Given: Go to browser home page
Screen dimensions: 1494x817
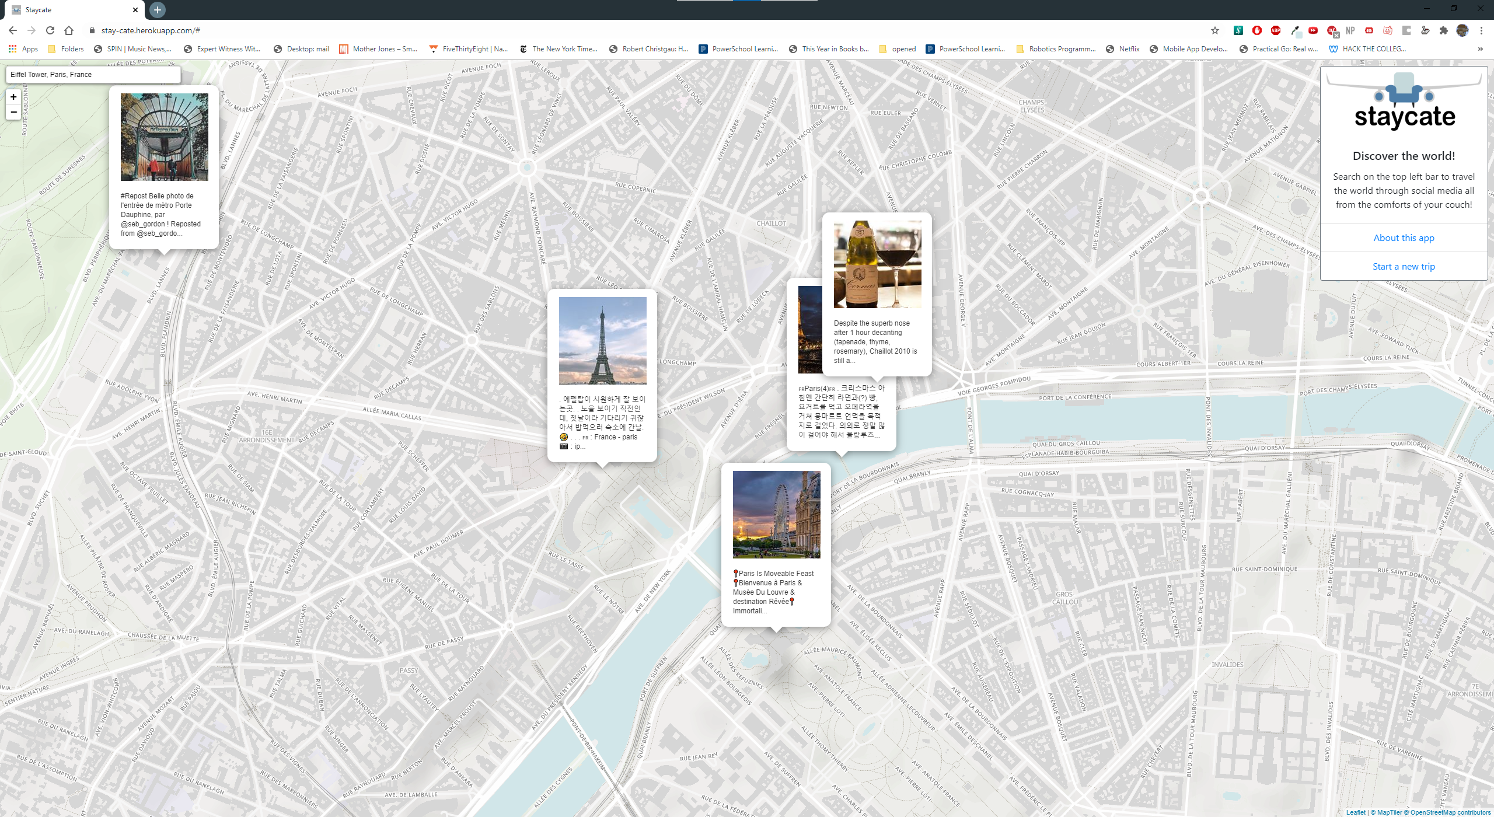Looking at the screenshot, I should pos(69,30).
